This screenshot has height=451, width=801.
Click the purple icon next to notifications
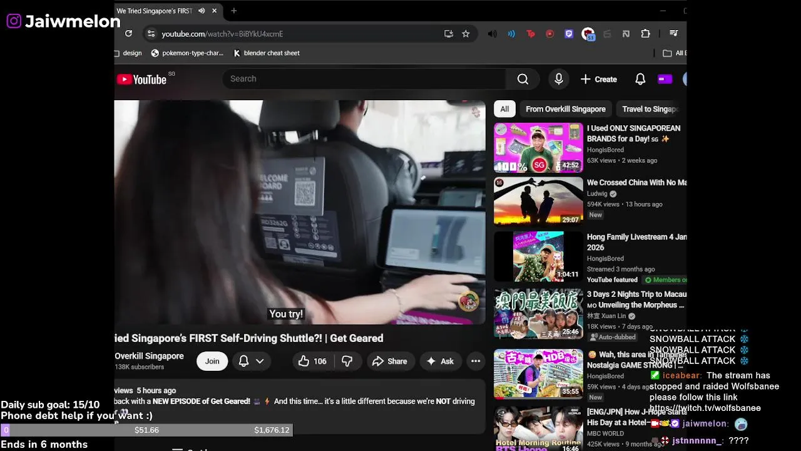[x=665, y=79]
